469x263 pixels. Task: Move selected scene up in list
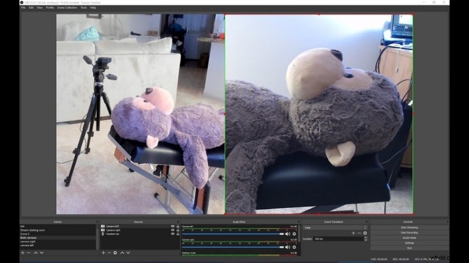[x=35, y=252]
